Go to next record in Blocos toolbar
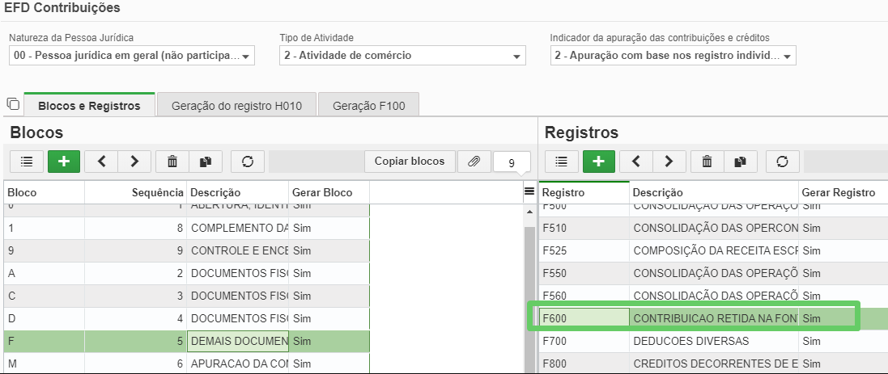 (x=134, y=162)
